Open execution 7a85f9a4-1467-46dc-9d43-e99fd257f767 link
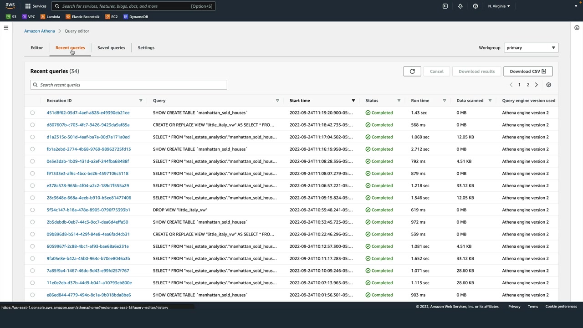The width and height of the screenshot is (583, 328). pyautogui.click(x=88, y=271)
